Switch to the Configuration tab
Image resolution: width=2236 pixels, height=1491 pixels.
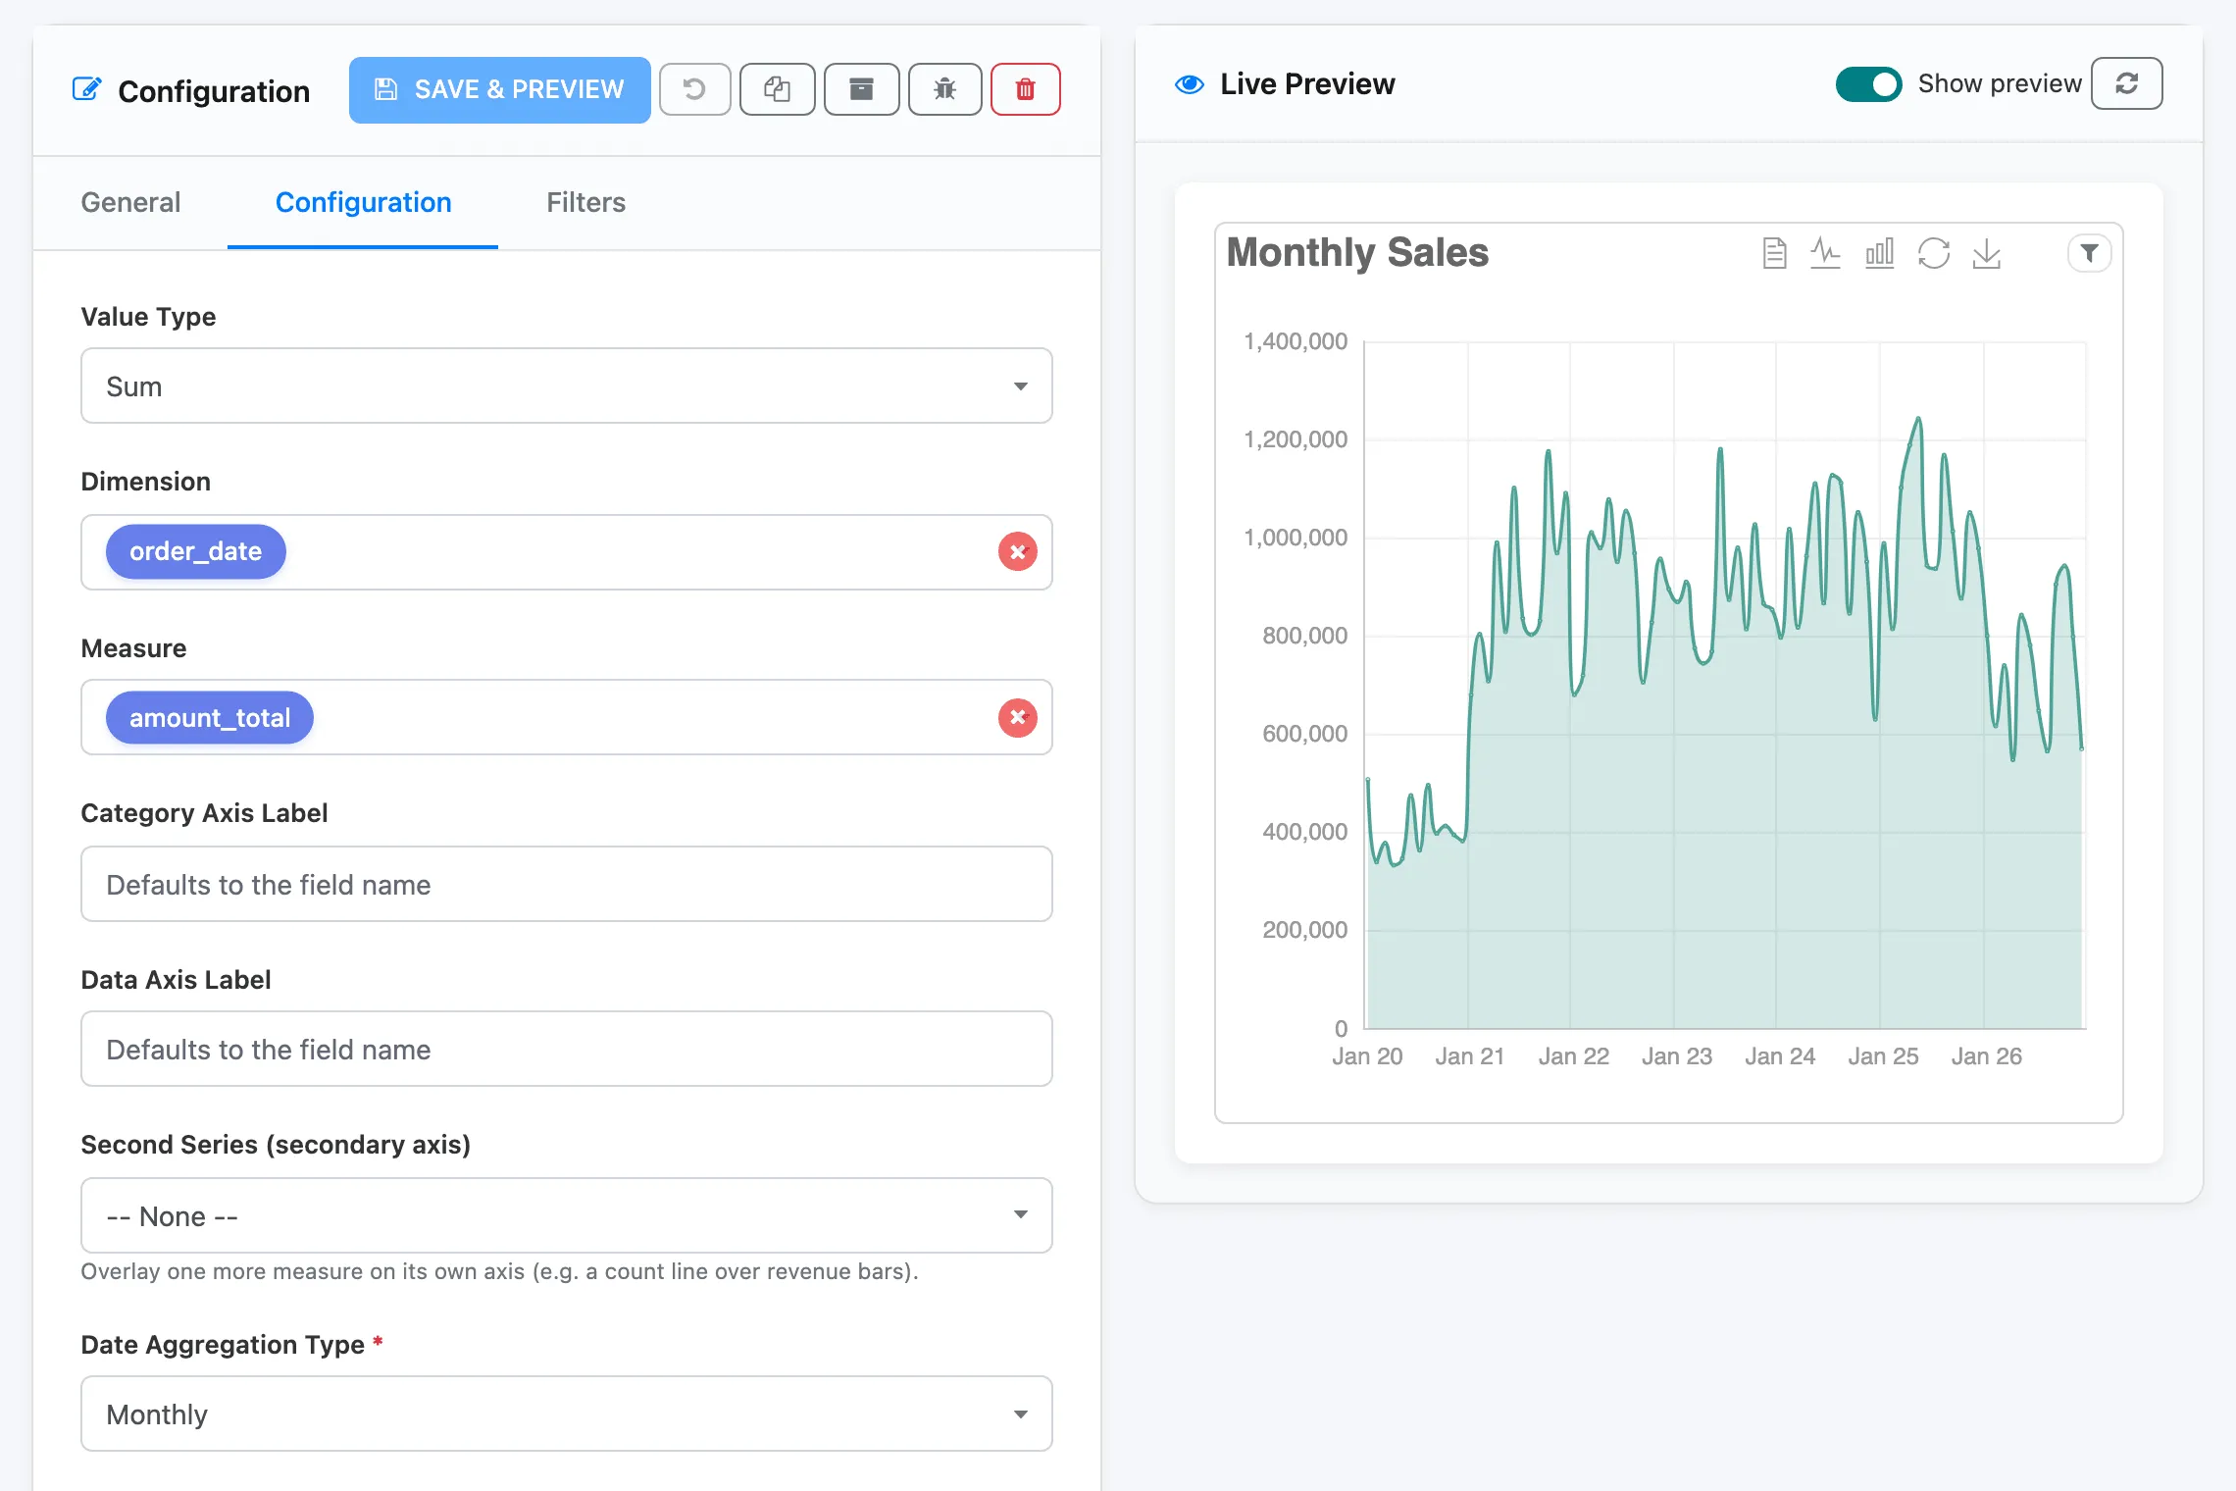363,202
